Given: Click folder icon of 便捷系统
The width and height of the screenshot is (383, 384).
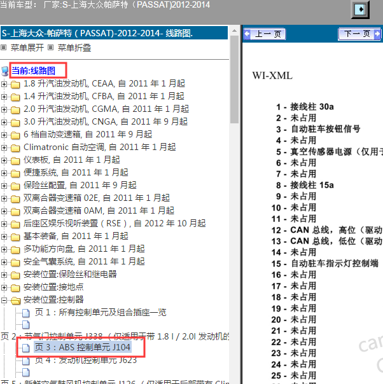Looking at the screenshot, I should pyautogui.click(x=15, y=174).
